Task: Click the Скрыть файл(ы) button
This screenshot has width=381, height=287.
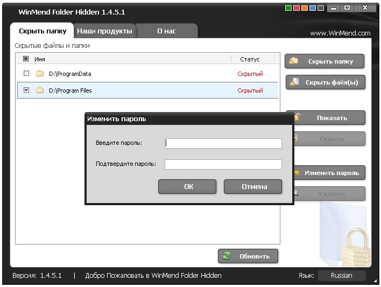Action: click(x=326, y=82)
